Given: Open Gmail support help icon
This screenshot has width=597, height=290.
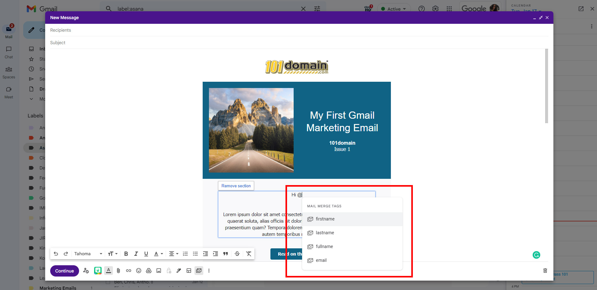Looking at the screenshot, I should tap(422, 9).
